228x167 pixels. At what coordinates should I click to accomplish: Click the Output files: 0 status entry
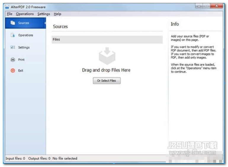(x=39, y=158)
